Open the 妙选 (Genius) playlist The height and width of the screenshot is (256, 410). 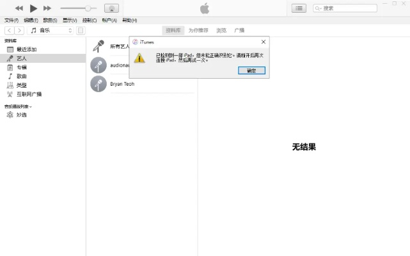21,115
